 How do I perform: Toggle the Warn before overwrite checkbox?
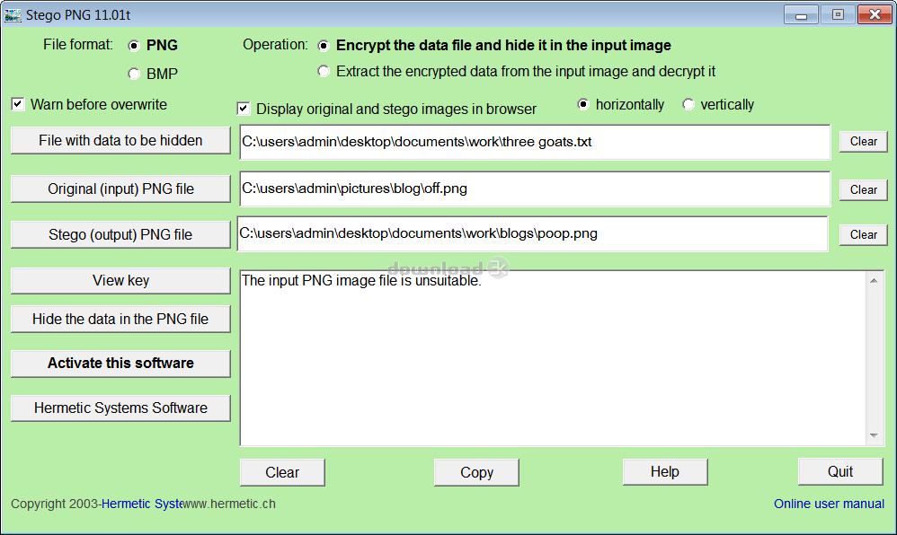[18, 104]
